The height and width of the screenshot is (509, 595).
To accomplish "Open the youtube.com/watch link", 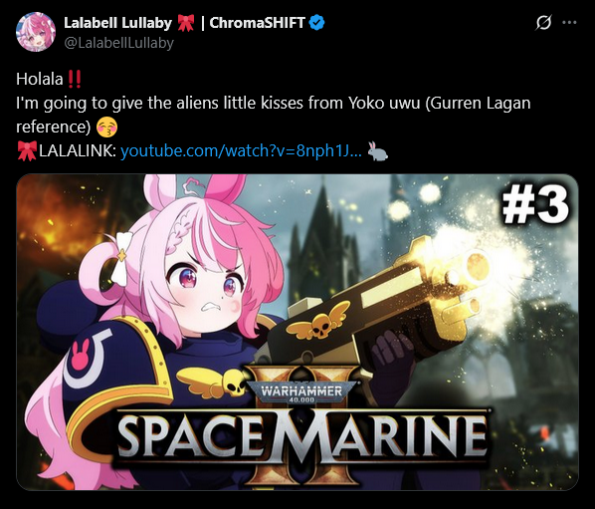I will (241, 150).
